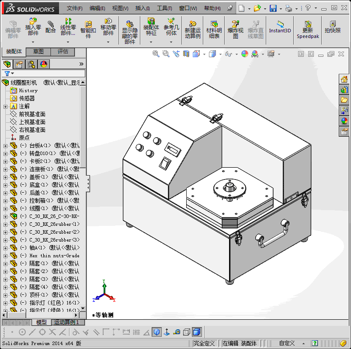Click Exploded View (爆炸视图) icon
This screenshot has width=351, height=349.
(x=235, y=30)
